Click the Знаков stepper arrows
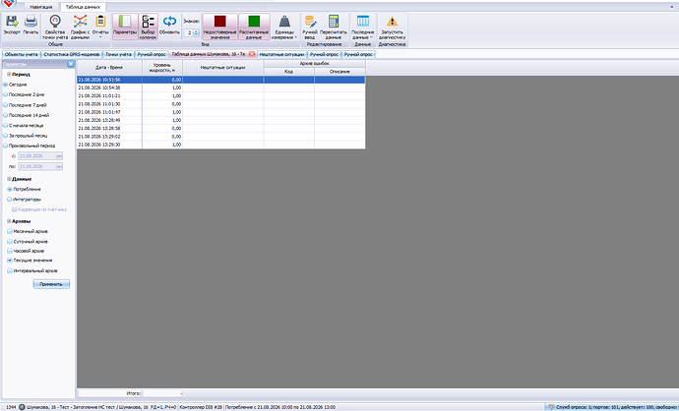The width and height of the screenshot is (679, 411). pyautogui.click(x=196, y=32)
